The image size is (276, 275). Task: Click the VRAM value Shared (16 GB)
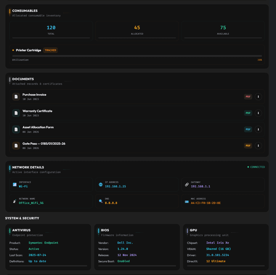(x=218, y=249)
